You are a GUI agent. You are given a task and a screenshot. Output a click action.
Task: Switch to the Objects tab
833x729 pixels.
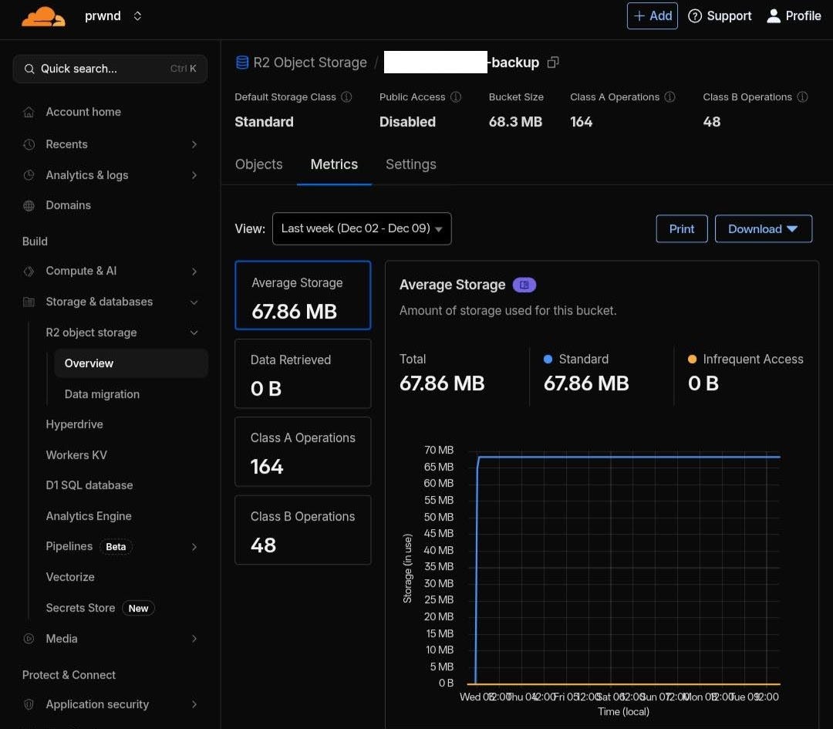(x=258, y=165)
